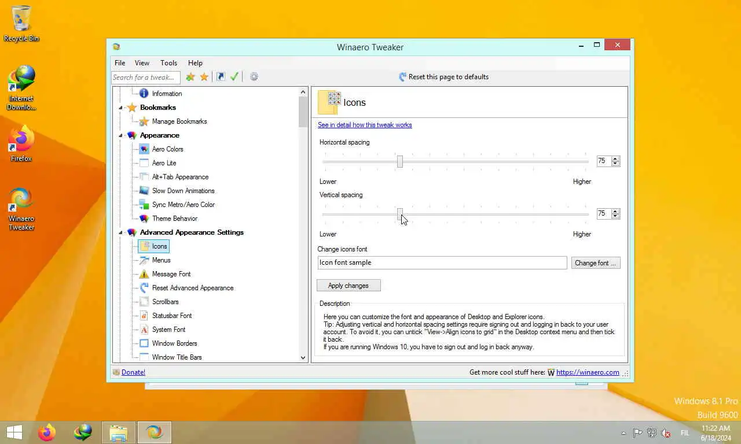Open the Theme Behavior tweak
The image size is (741, 444).
tap(174, 219)
